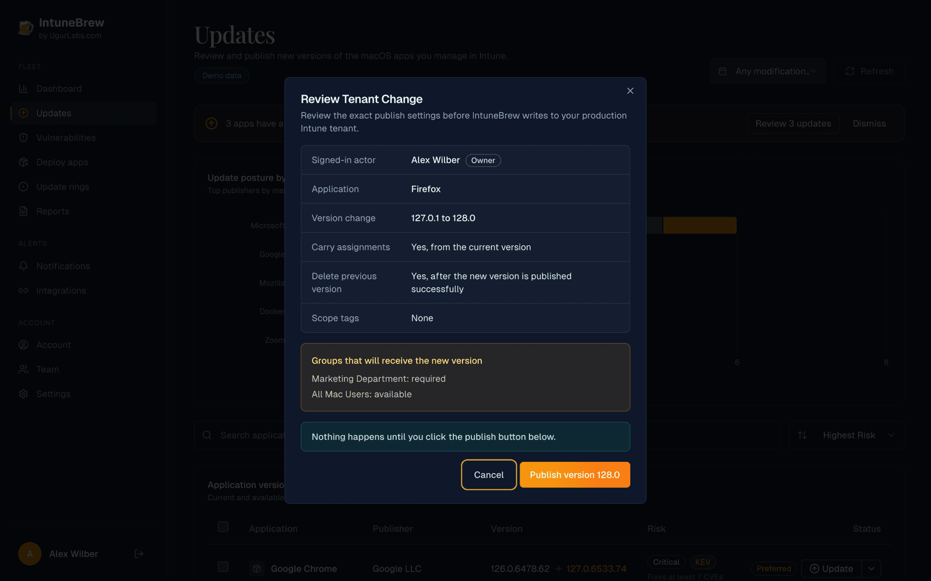The image size is (931, 581).
Task: Open the Update rings icon
Action: [23, 187]
